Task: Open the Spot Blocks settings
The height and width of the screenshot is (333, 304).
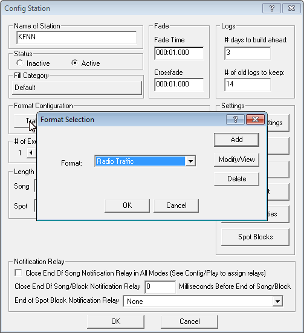Action: pos(255,237)
